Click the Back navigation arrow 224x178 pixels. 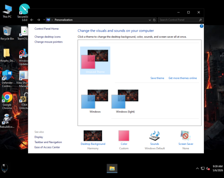pyautogui.click(x=32, y=20)
